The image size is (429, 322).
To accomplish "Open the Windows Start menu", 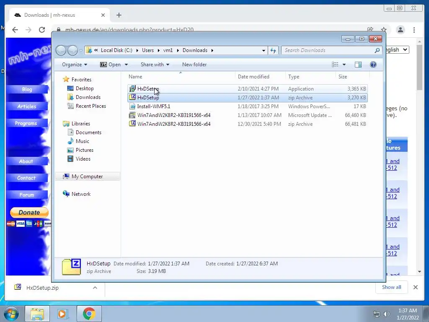I will (x=11, y=314).
